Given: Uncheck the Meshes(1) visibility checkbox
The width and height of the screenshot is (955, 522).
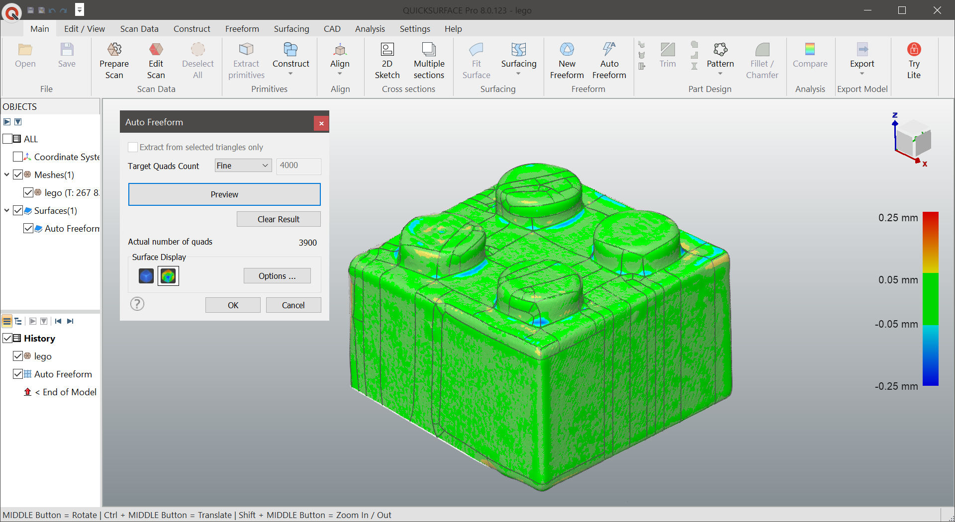Looking at the screenshot, I should pos(18,174).
